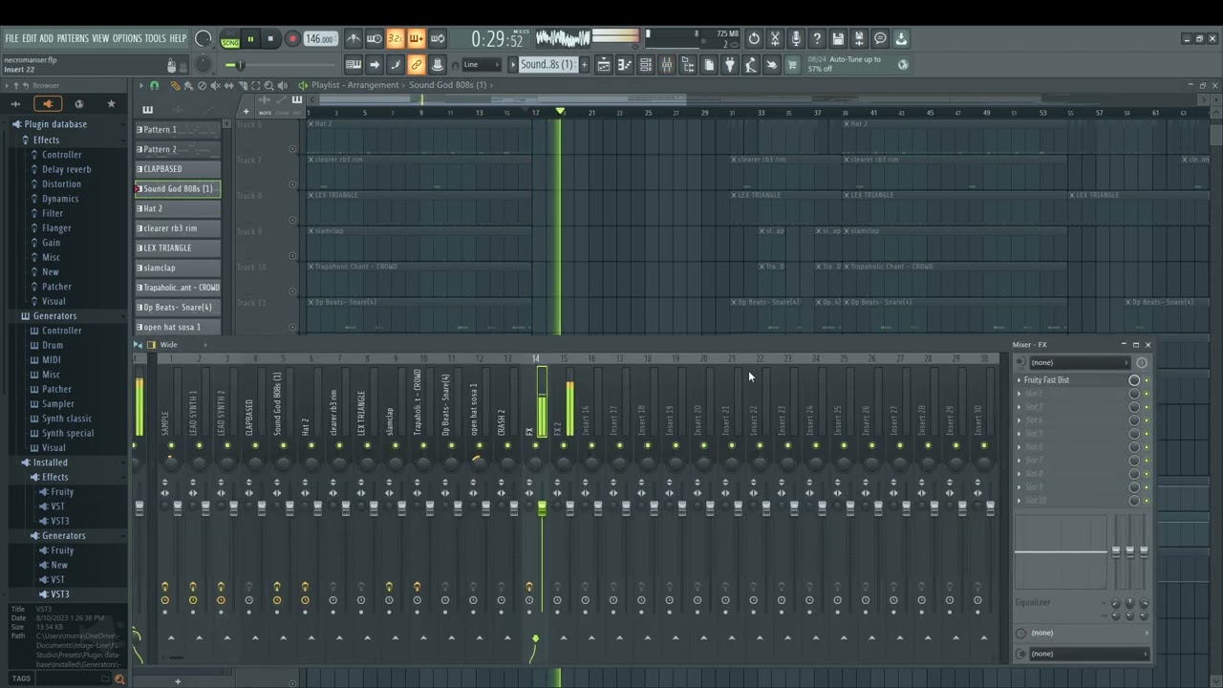Click the FX mixer track fader
The height and width of the screenshot is (688, 1223).
pyautogui.click(x=542, y=509)
